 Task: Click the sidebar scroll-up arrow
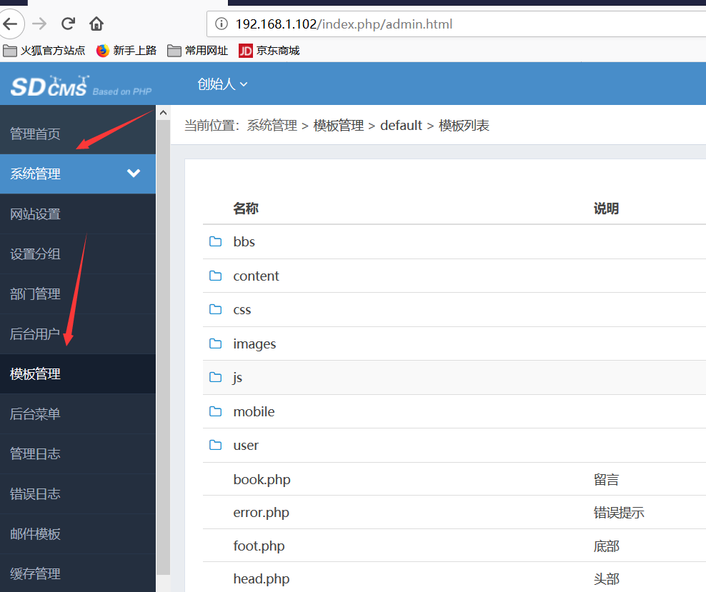pyautogui.click(x=163, y=113)
